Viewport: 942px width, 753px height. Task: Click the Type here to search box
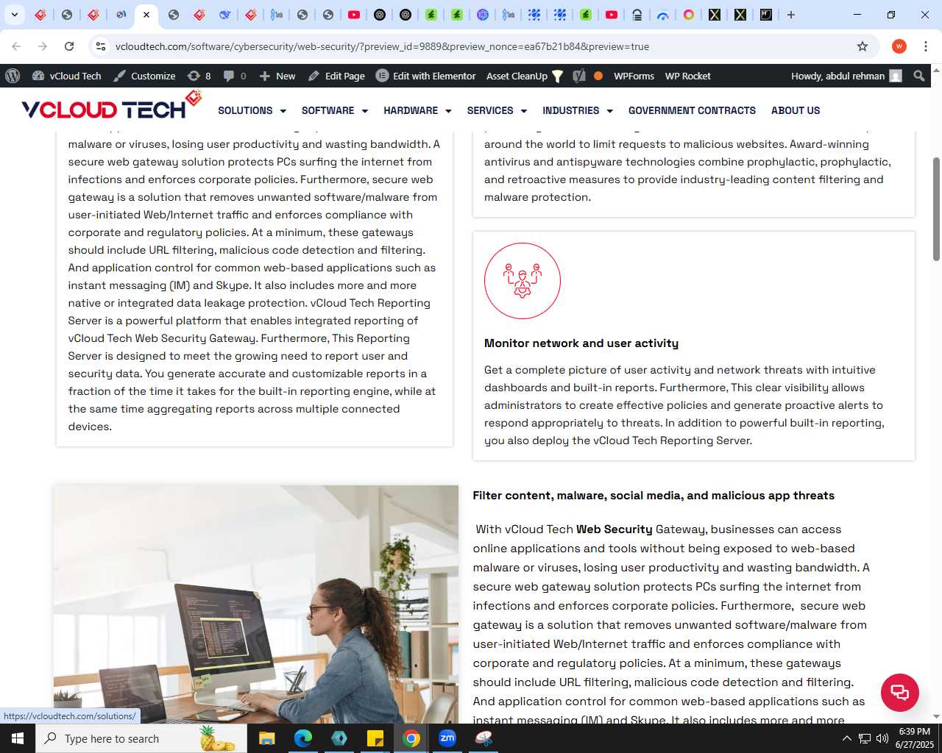click(x=141, y=738)
